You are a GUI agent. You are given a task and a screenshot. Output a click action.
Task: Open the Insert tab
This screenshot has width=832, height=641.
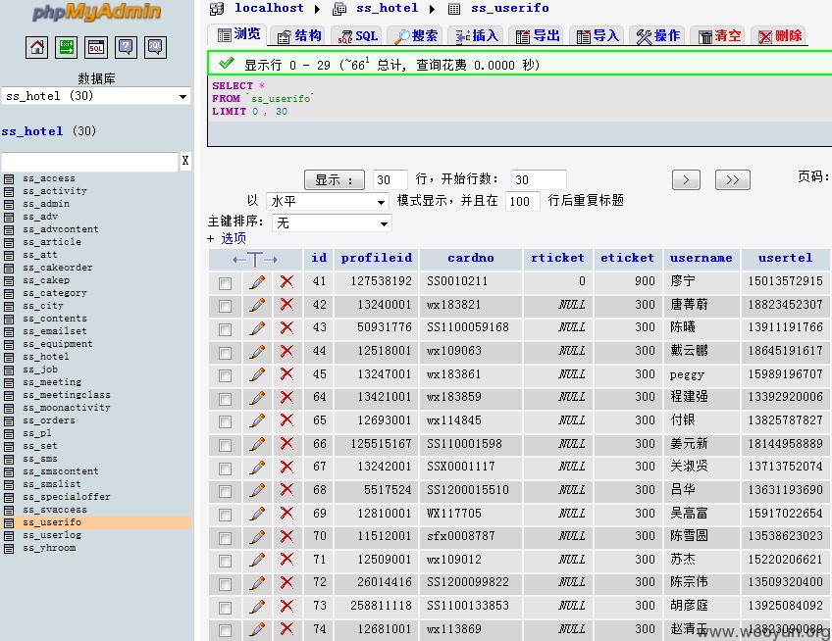click(477, 36)
